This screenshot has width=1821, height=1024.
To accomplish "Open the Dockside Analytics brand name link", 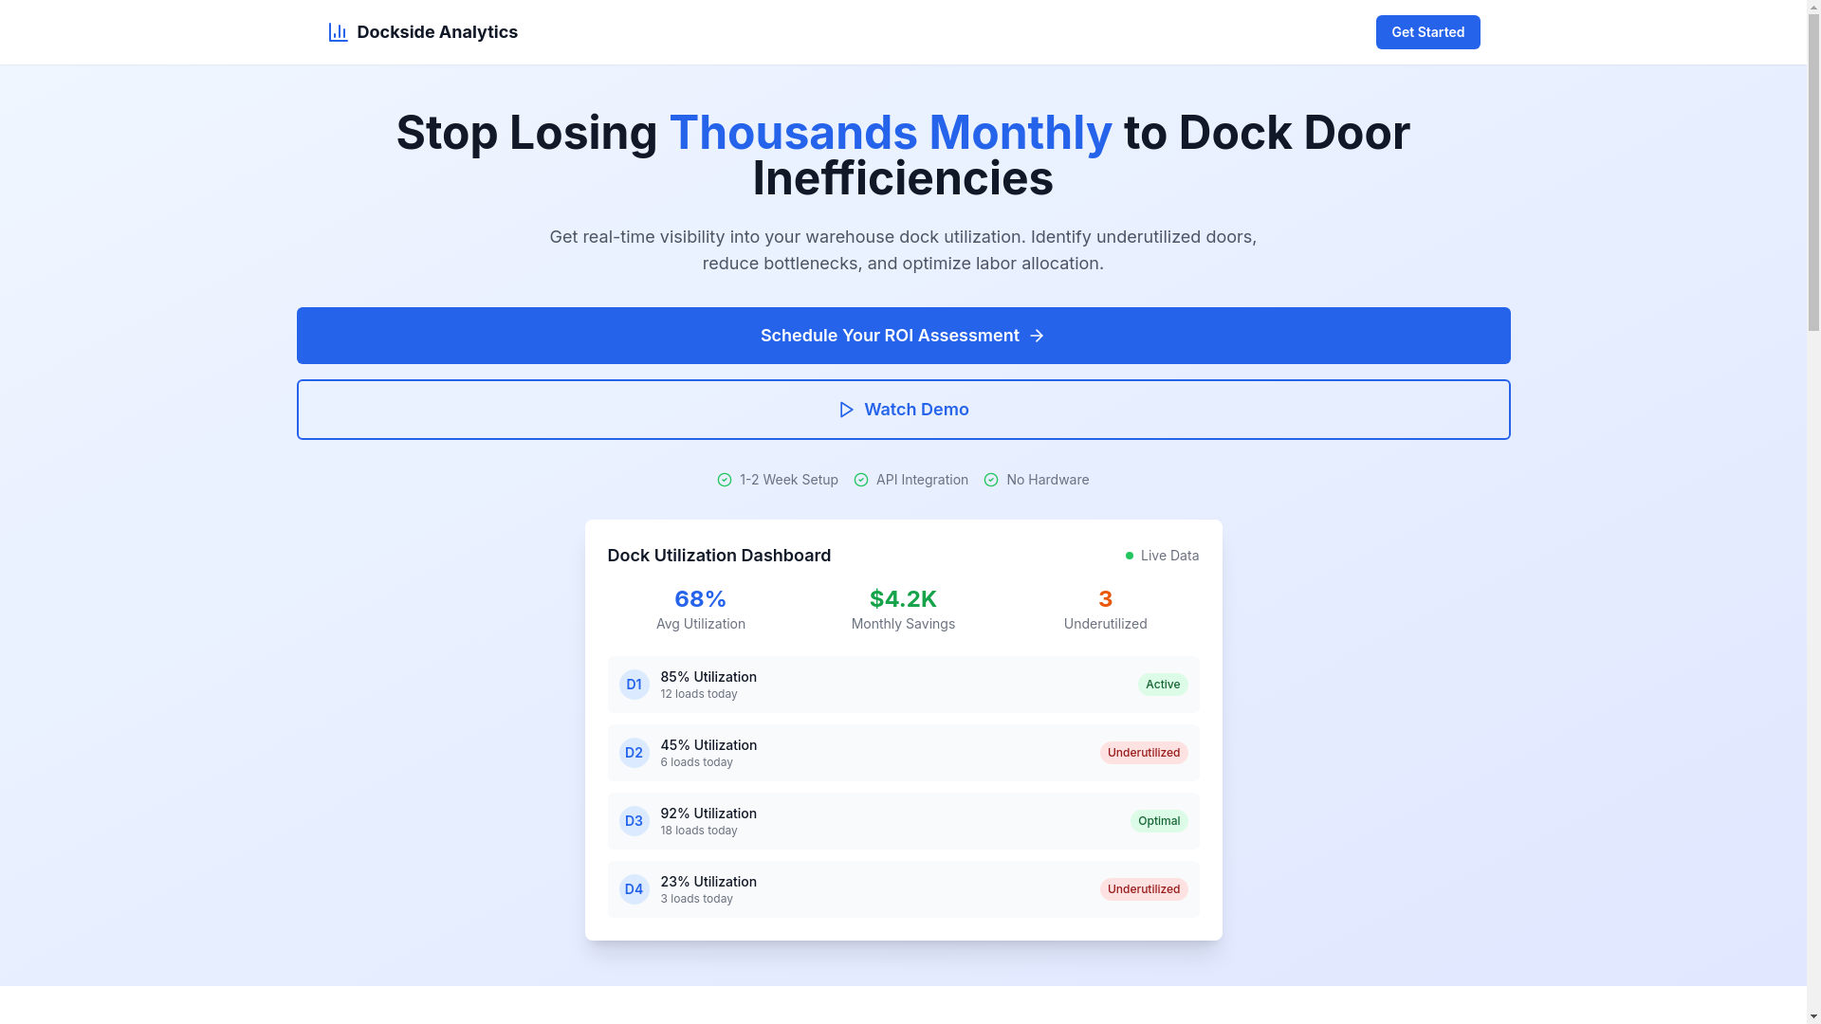I will tap(437, 32).
